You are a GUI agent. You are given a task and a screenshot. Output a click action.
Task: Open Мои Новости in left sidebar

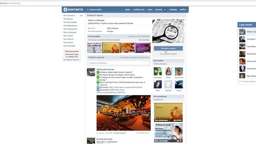tap(68, 39)
